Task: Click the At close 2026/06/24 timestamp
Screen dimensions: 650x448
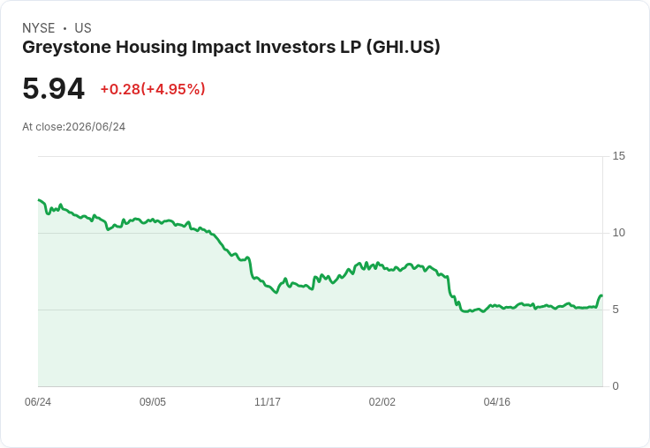Action: pos(74,127)
